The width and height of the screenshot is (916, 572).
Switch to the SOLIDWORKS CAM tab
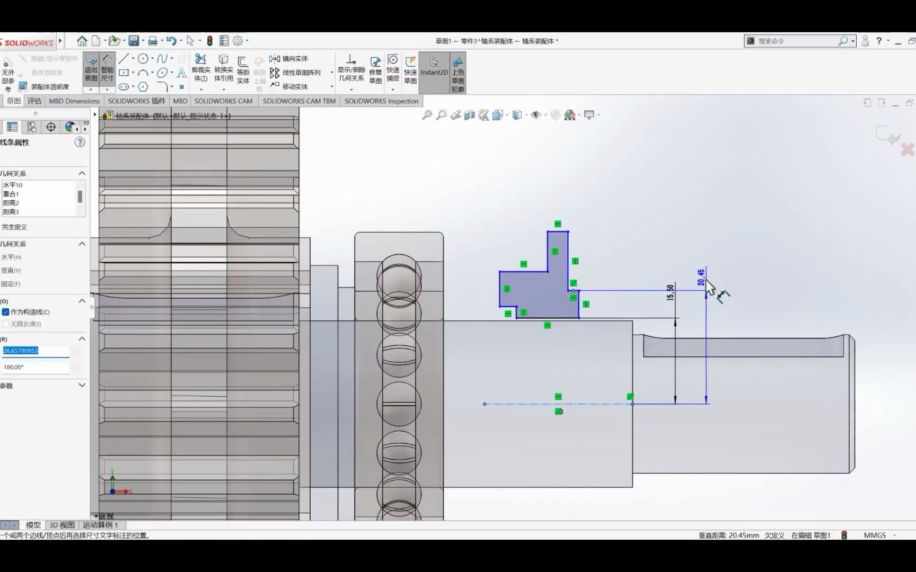[223, 101]
